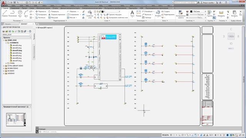Collapse the DEMO_2018 project tree node
246x138 pixels.
[4, 40]
